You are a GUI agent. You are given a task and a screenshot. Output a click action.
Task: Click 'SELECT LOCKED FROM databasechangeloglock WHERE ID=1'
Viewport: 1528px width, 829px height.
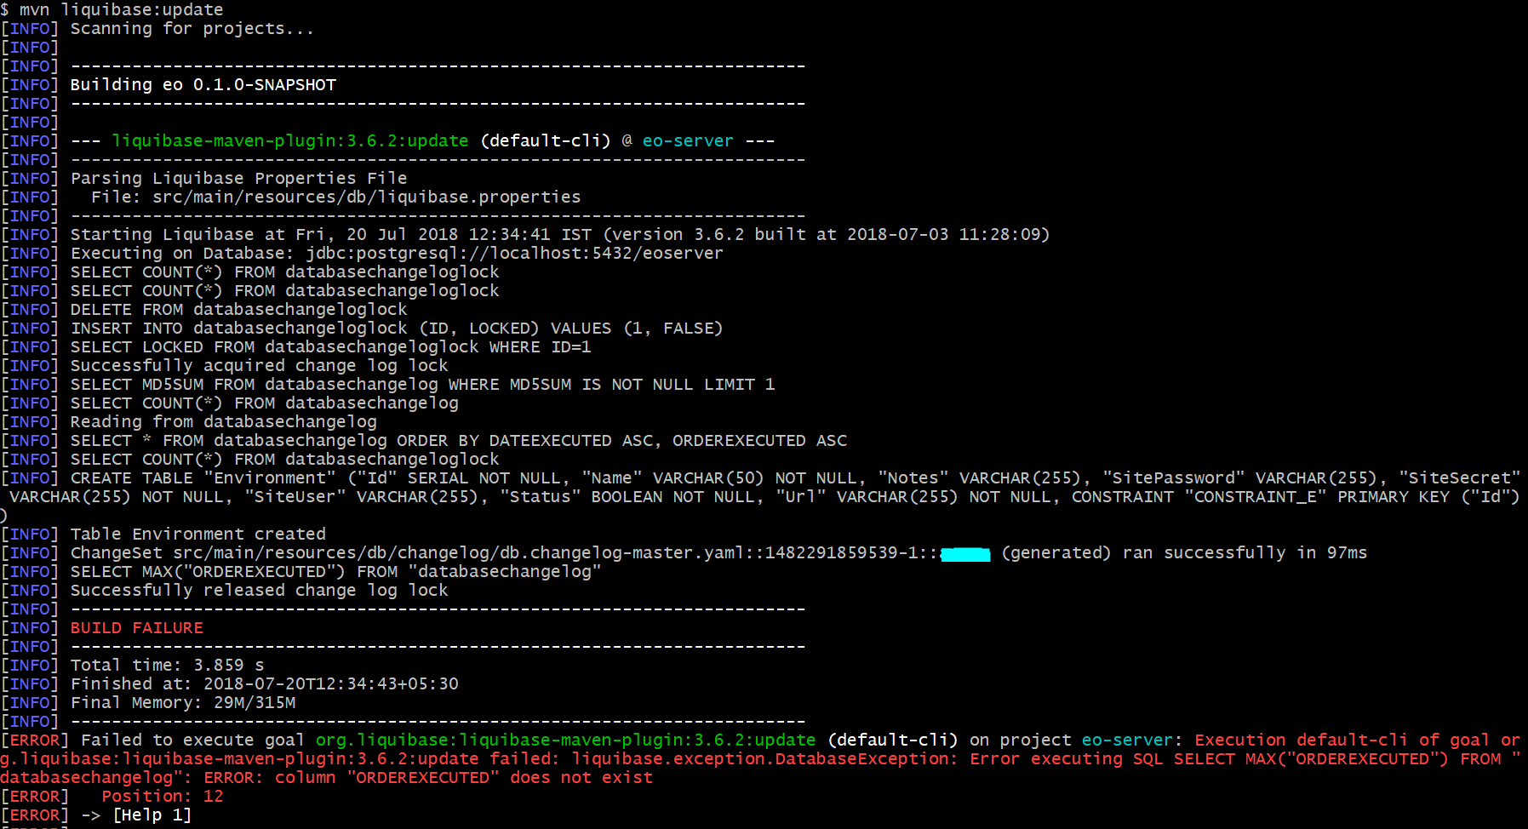click(331, 347)
